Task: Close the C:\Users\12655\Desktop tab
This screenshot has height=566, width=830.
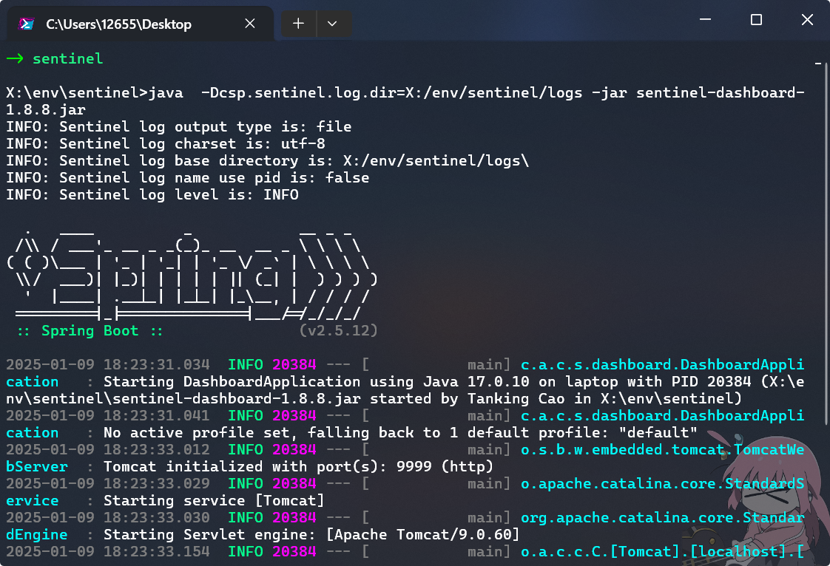Action: (x=250, y=24)
